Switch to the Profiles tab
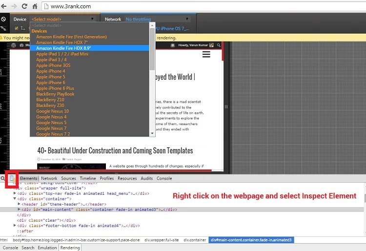This screenshot has height=251, width=366. tap(107, 178)
